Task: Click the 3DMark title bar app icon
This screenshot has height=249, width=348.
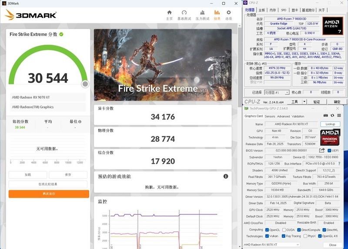Action: tap(4, 3)
